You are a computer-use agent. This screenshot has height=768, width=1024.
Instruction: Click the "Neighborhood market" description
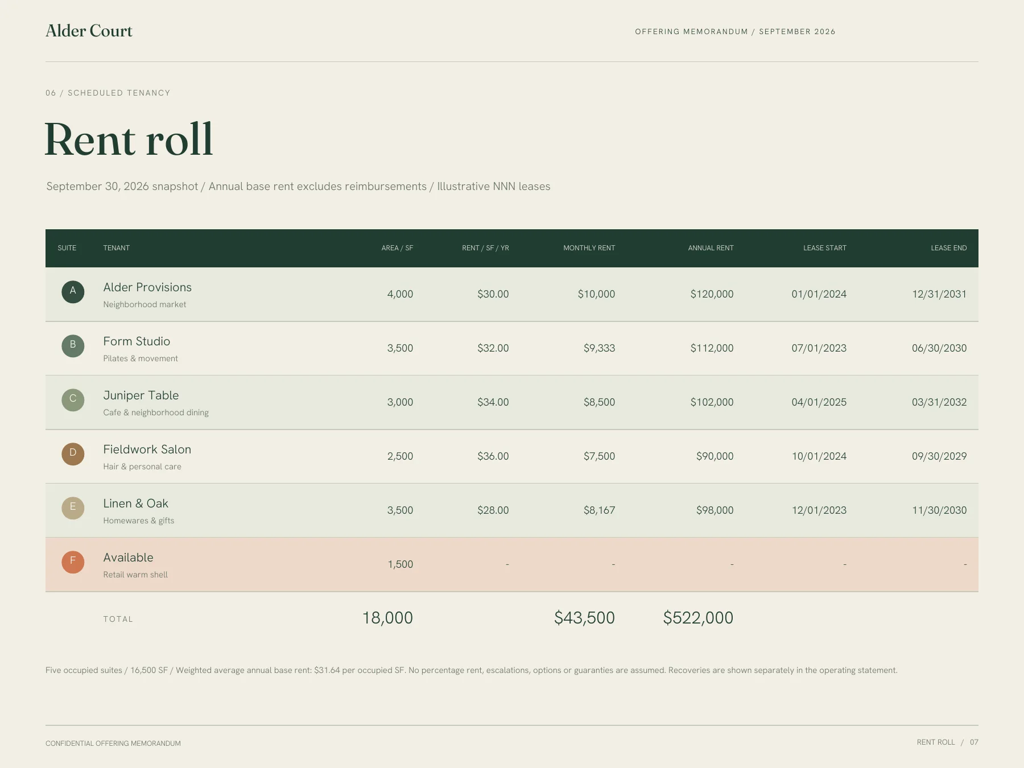(144, 304)
